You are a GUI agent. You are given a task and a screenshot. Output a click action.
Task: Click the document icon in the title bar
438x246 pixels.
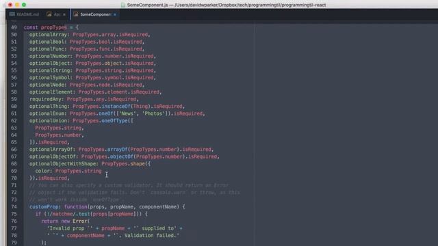(123, 5)
